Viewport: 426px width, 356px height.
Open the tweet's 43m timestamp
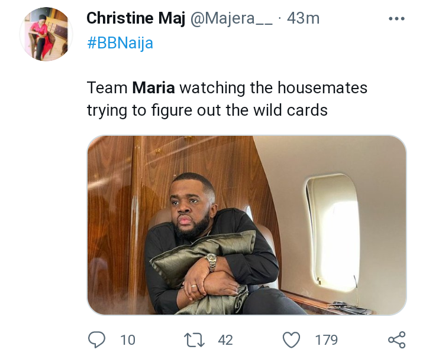click(x=303, y=19)
